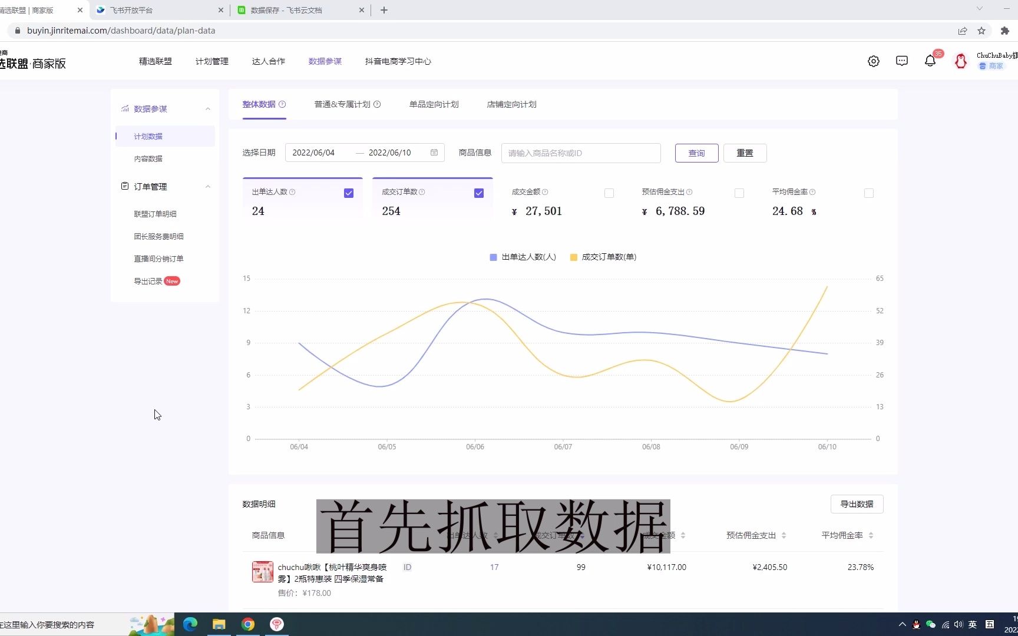Collapse the 订单管理 sidebar section

point(208,187)
